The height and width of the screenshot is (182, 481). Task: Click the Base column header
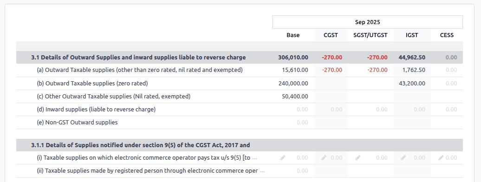(293, 35)
